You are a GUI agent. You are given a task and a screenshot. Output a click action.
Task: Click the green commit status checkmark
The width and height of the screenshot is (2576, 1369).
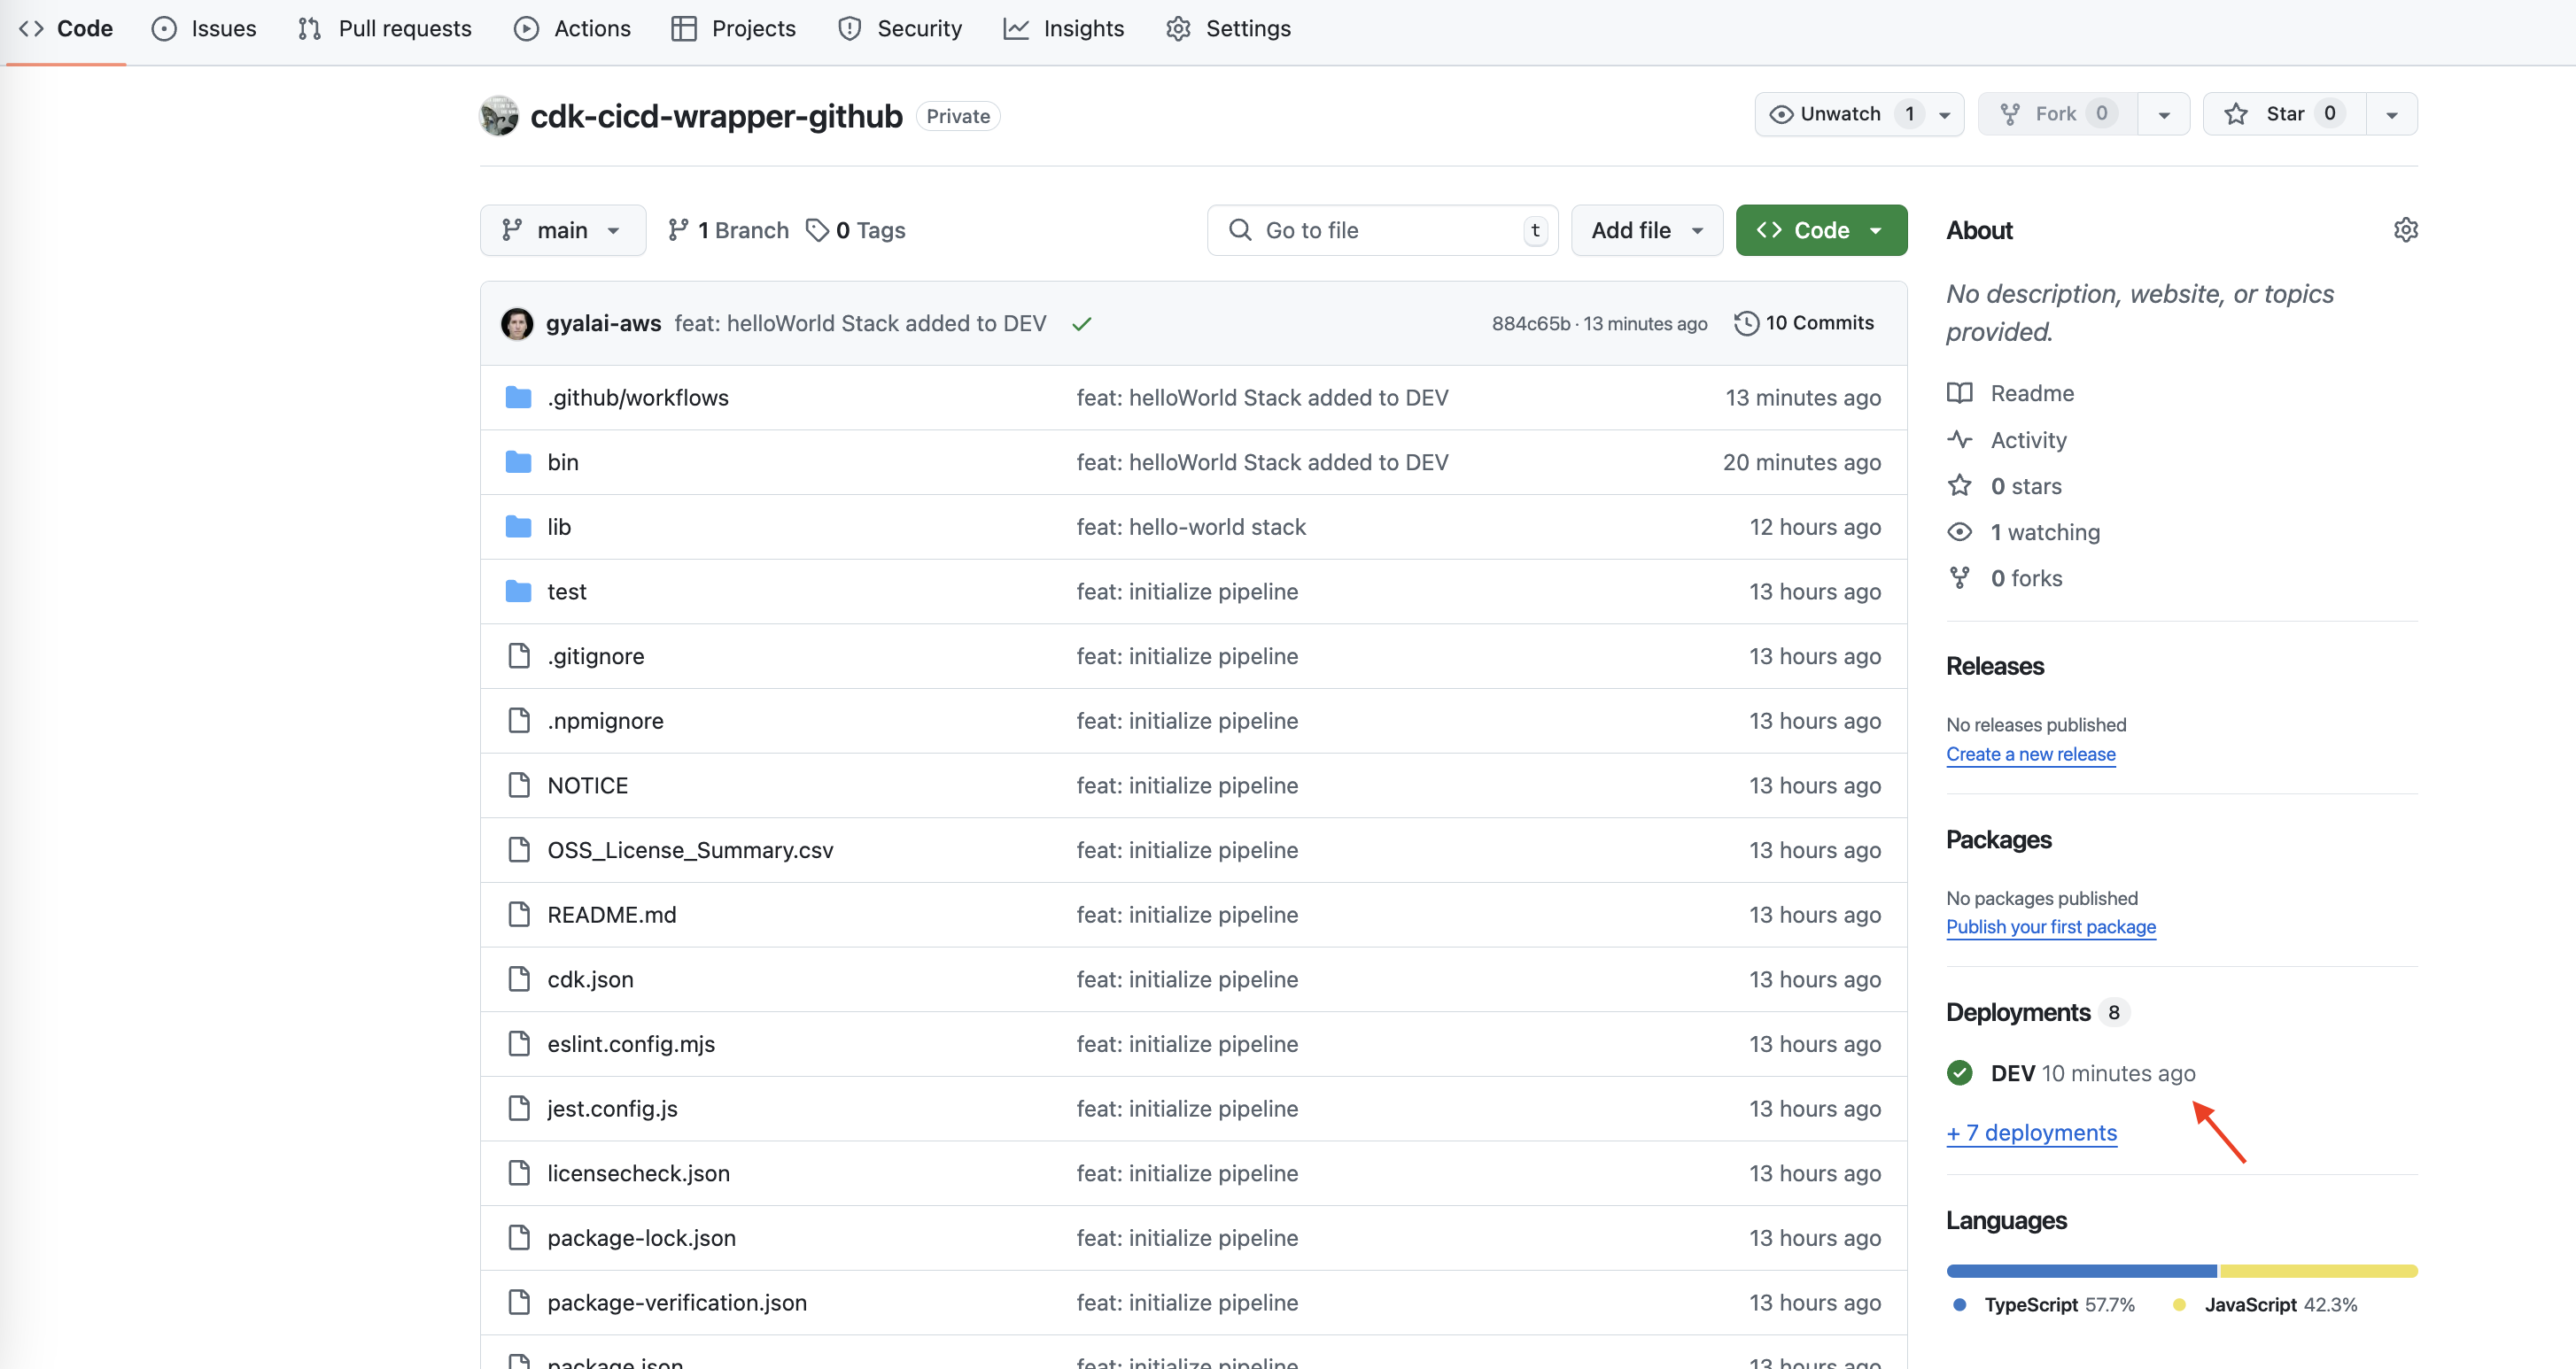click(1081, 324)
